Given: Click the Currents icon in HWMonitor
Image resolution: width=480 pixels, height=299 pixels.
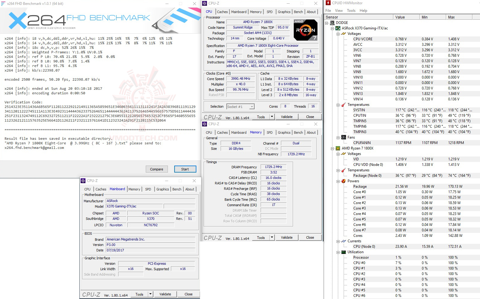Looking at the screenshot, I should coord(344,241).
